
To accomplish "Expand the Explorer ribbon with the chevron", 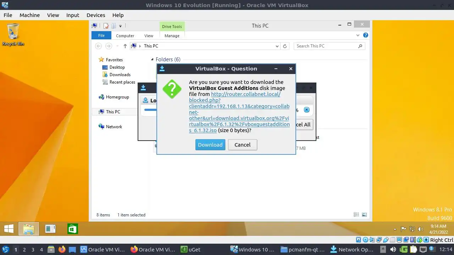I will [x=358, y=35].
